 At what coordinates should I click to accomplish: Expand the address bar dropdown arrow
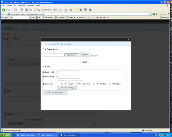coord(150,14)
